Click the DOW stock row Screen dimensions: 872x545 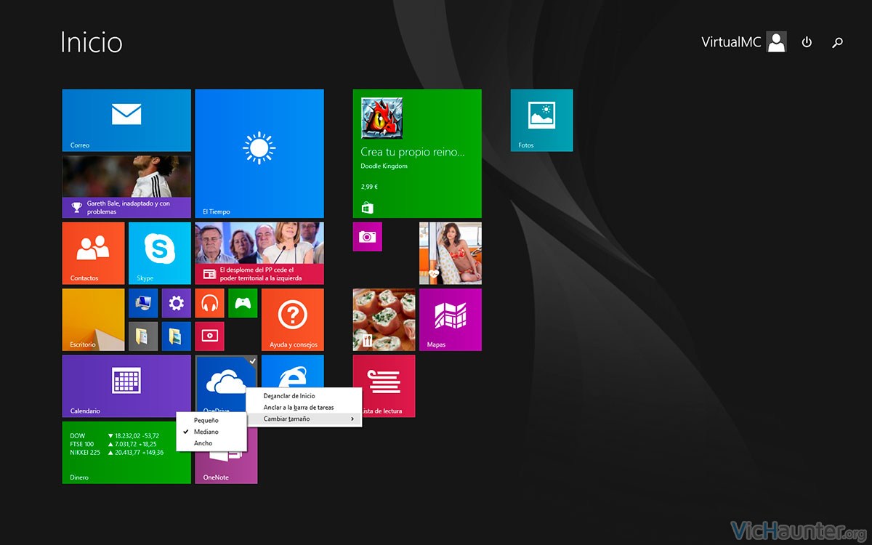point(115,436)
